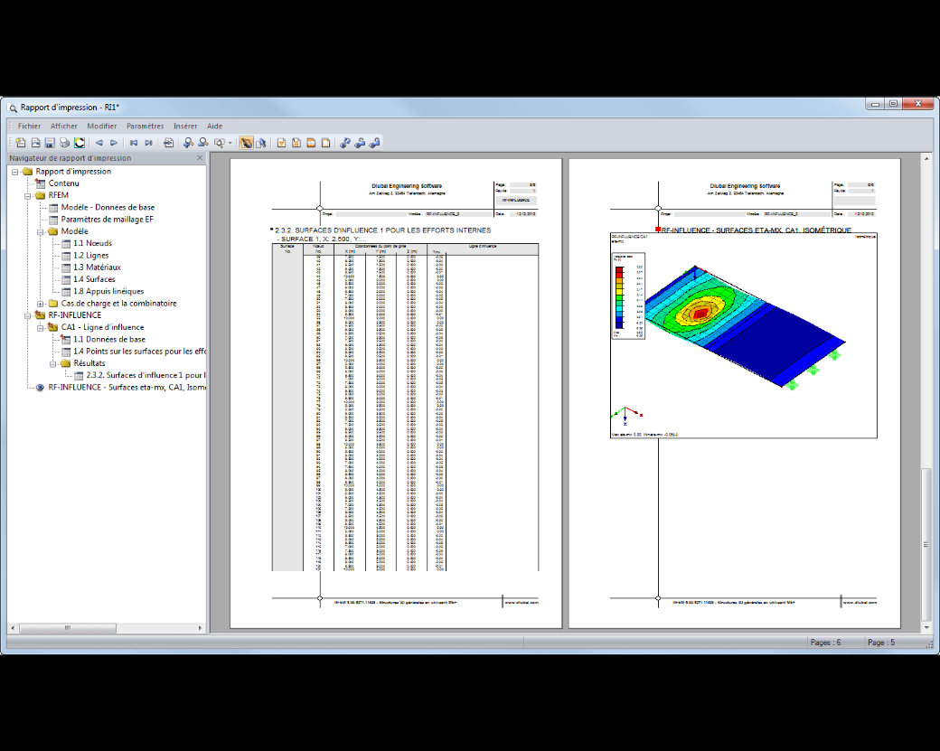Click the blank page layout icon
Screen dimensions: 940x751
click(325, 143)
